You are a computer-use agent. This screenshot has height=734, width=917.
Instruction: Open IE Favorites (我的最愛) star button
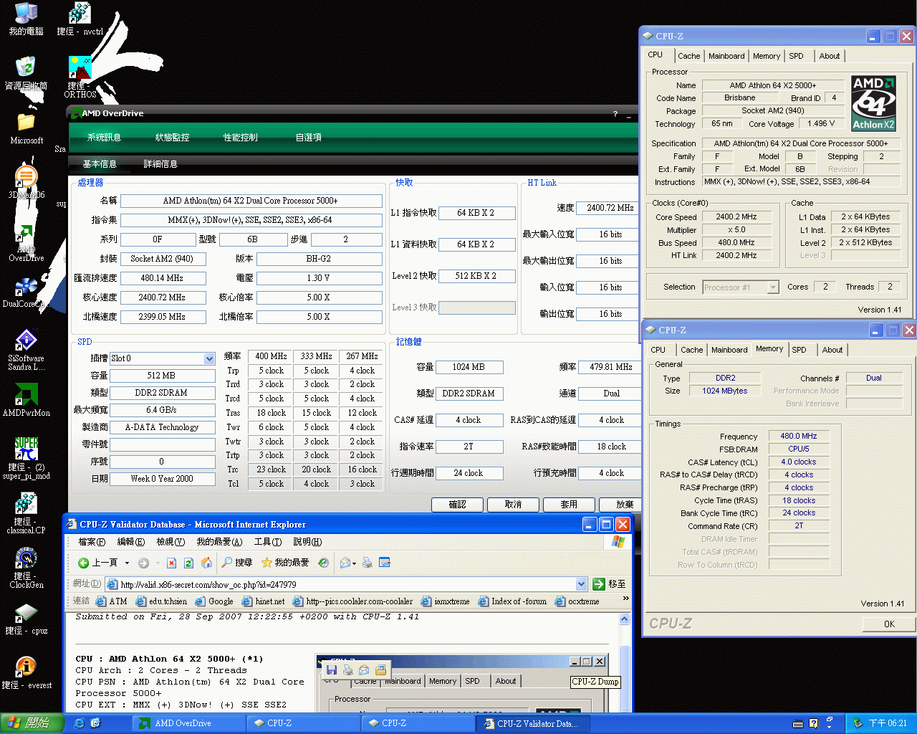coord(285,563)
